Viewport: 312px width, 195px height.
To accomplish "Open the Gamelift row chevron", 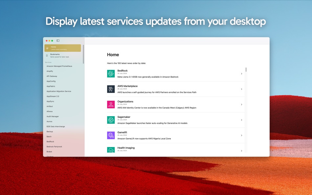I will point(242,135).
